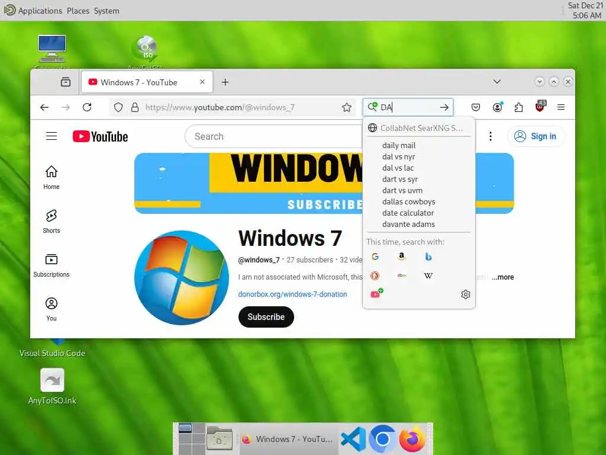Search this time with Google
Viewport: 606px width, 455px height.
(x=375, y=257)
